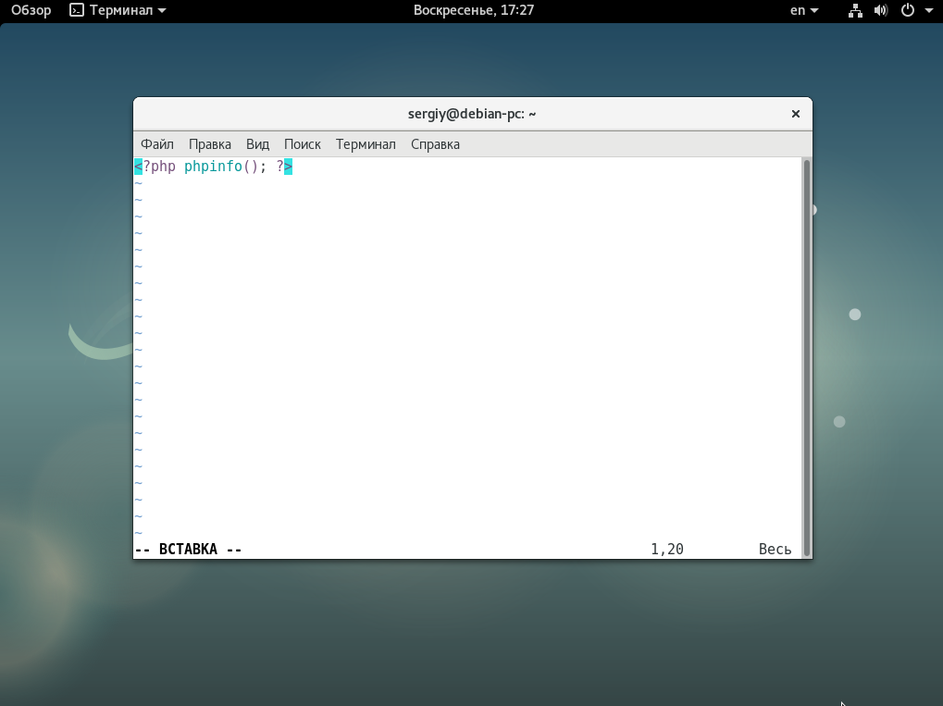
Task: Click the highlighted closing '>' bracket
Action: [x=288, y=167]
